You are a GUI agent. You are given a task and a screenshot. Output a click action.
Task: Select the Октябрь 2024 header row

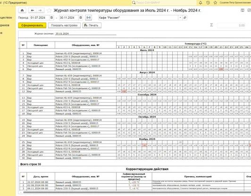(147, 117)
